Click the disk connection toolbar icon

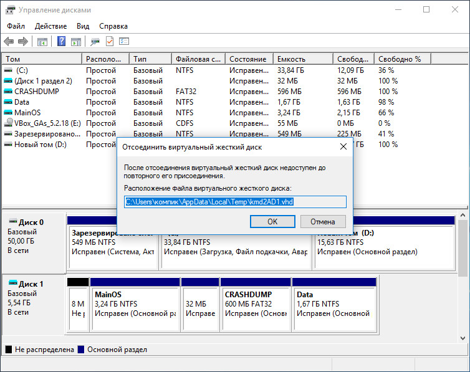pos(95,42)
